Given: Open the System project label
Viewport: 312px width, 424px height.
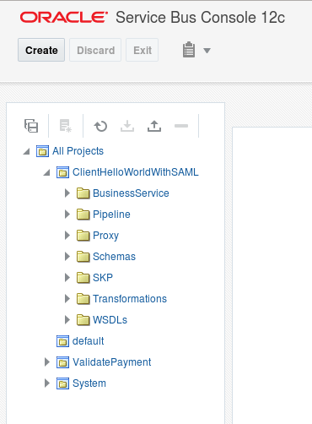Looking at the screenshot, I should (89, 383).
